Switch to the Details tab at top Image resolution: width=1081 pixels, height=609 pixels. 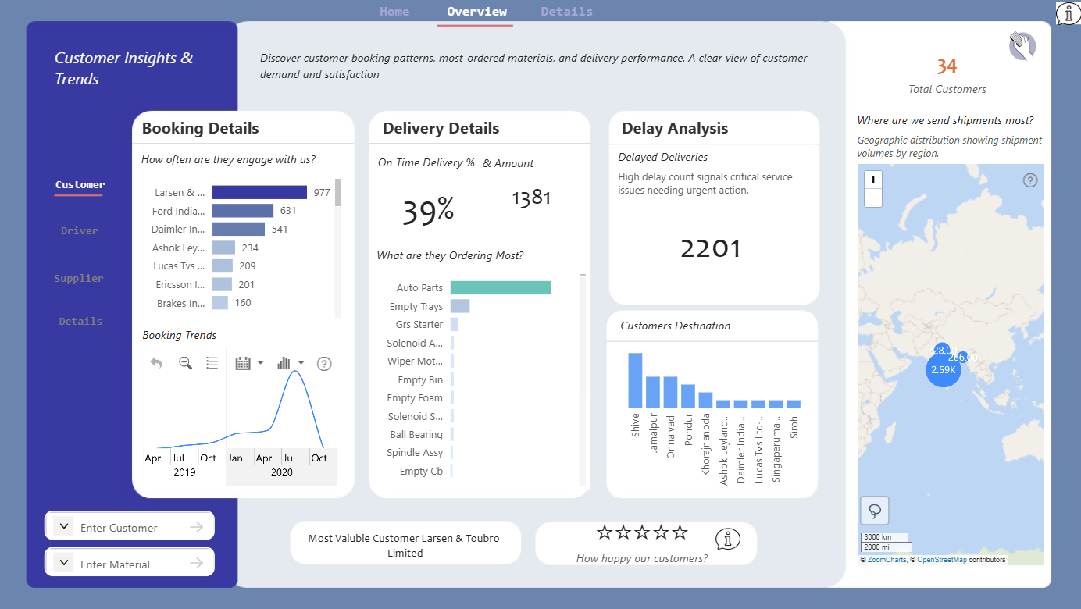coord(566,12)
